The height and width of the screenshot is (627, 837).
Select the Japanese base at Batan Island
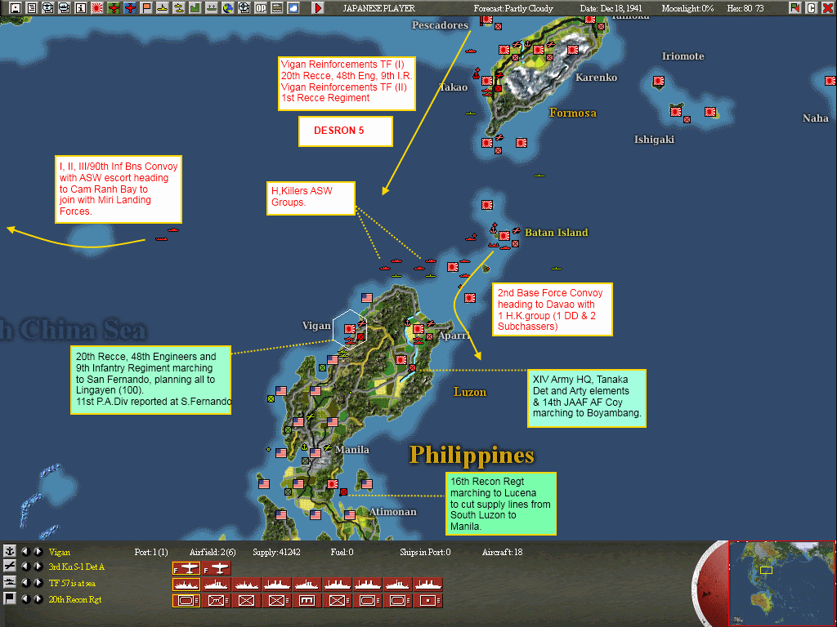tap(504, 235)
